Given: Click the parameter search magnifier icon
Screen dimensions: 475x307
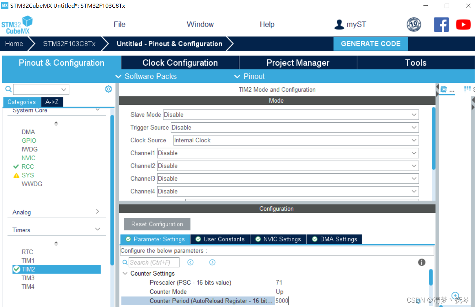Looking at the screenshot, I should tap(125, 262).
